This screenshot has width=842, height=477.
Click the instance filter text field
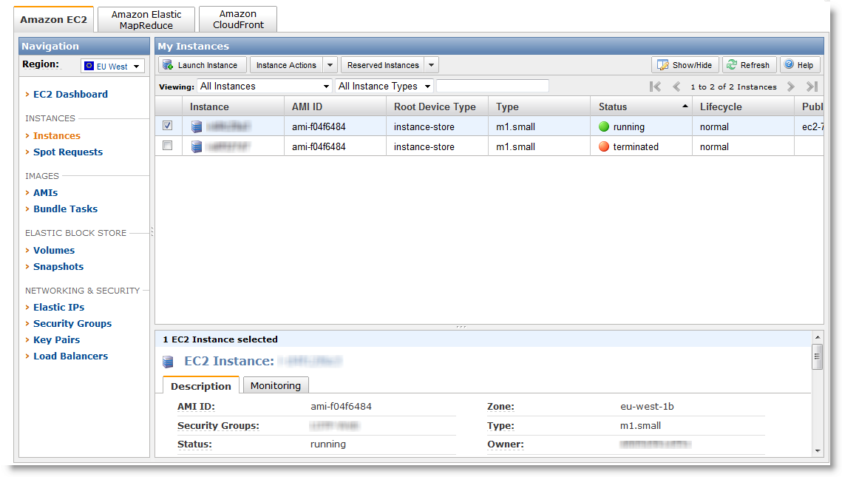click(492, 86)
